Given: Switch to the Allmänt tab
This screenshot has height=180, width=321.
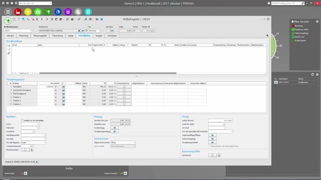Looking at the screenshot, I should [x=10, y=35].
